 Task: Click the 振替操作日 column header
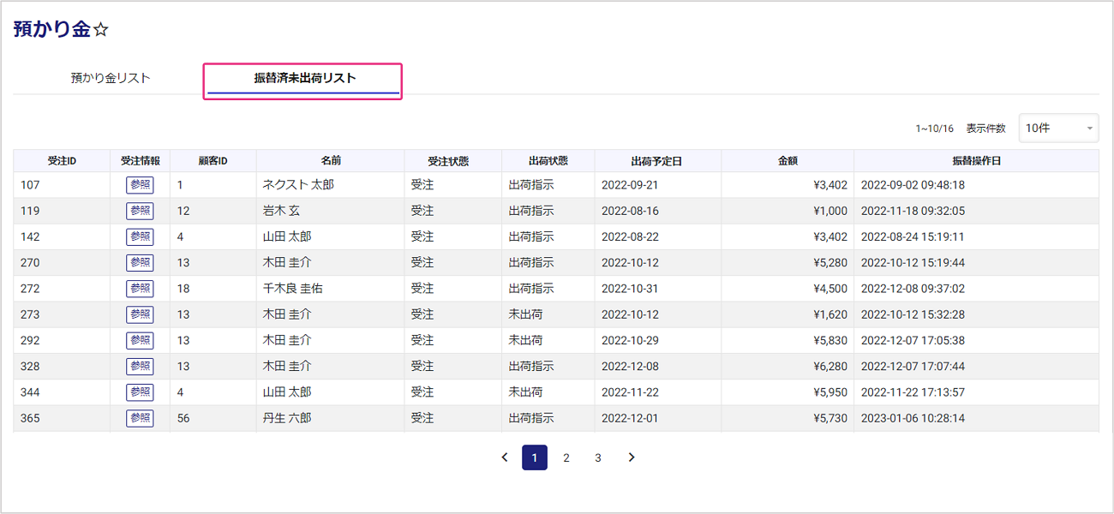click(976, 161)
